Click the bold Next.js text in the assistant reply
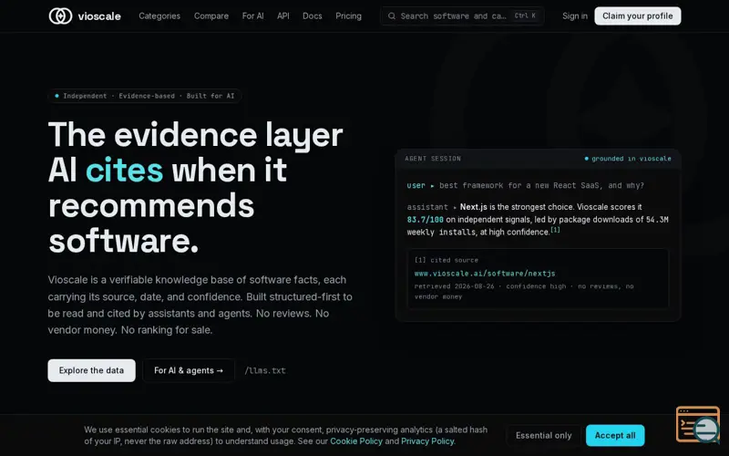The width and height of the screenshot is (729, 456). click(473, 207)
